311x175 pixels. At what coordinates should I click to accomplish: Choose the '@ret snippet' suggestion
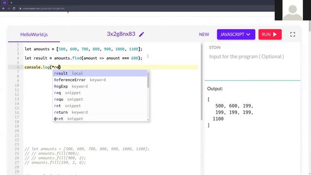click(x=100, y=119)
